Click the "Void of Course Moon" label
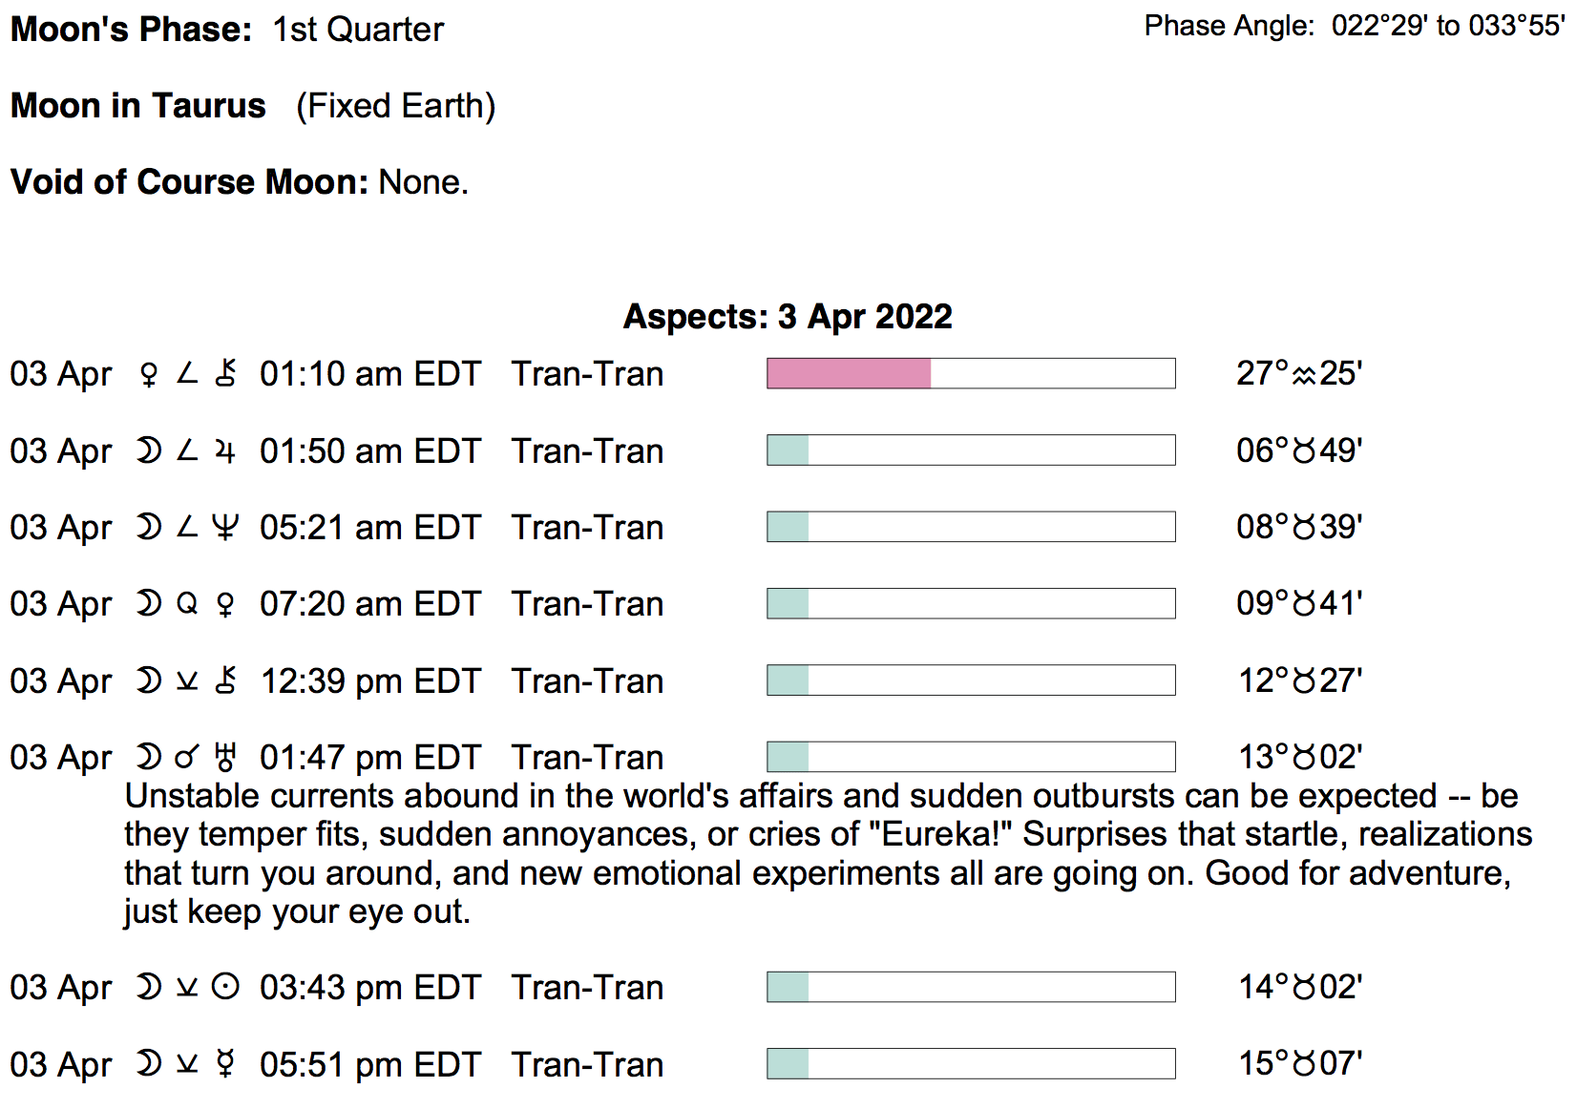1577x1109 pixels. [189, 182]
